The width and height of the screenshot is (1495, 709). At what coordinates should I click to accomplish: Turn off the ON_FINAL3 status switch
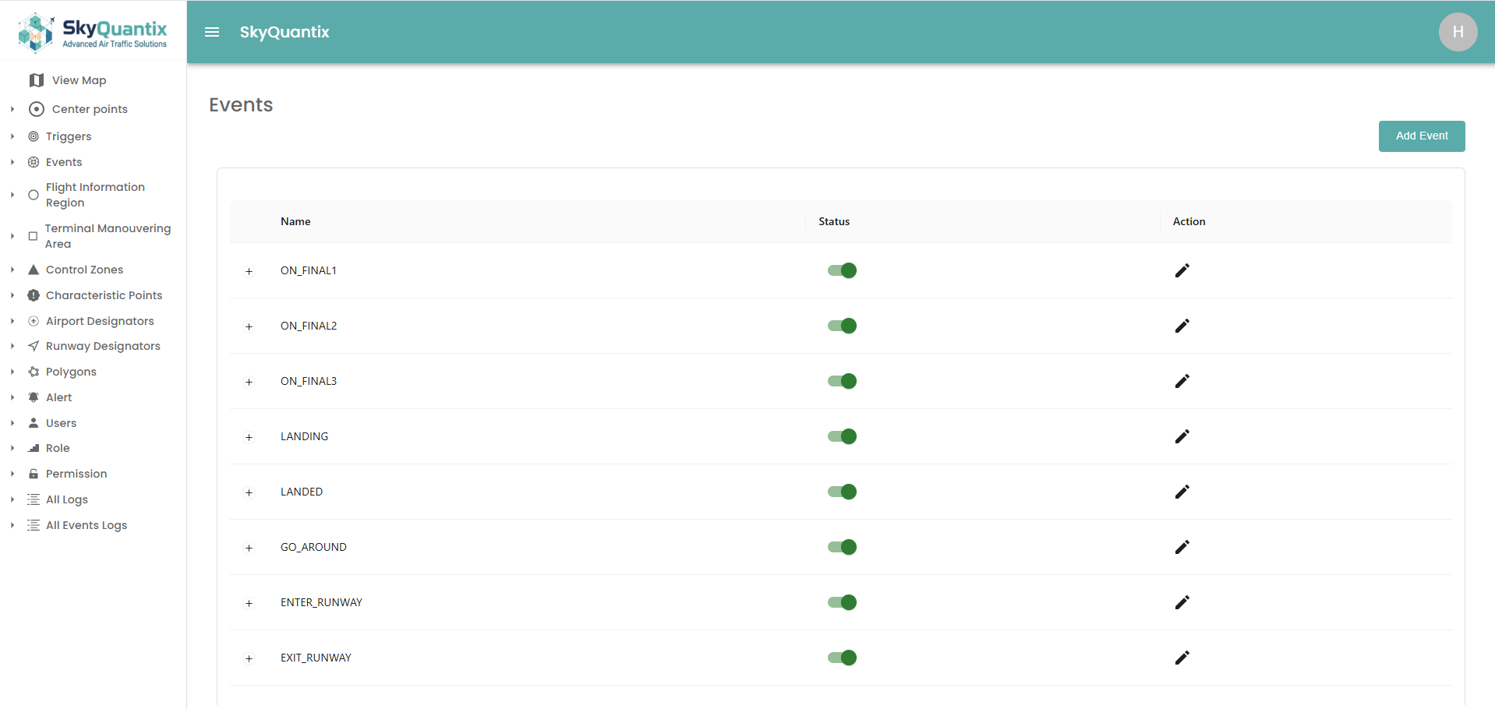842,381
